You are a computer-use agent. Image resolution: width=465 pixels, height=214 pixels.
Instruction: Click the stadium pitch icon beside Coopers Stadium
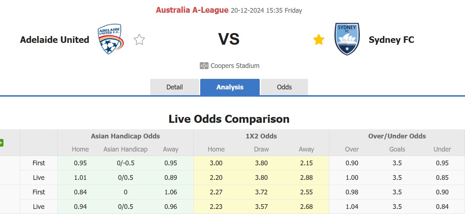(x=204, y=65)
